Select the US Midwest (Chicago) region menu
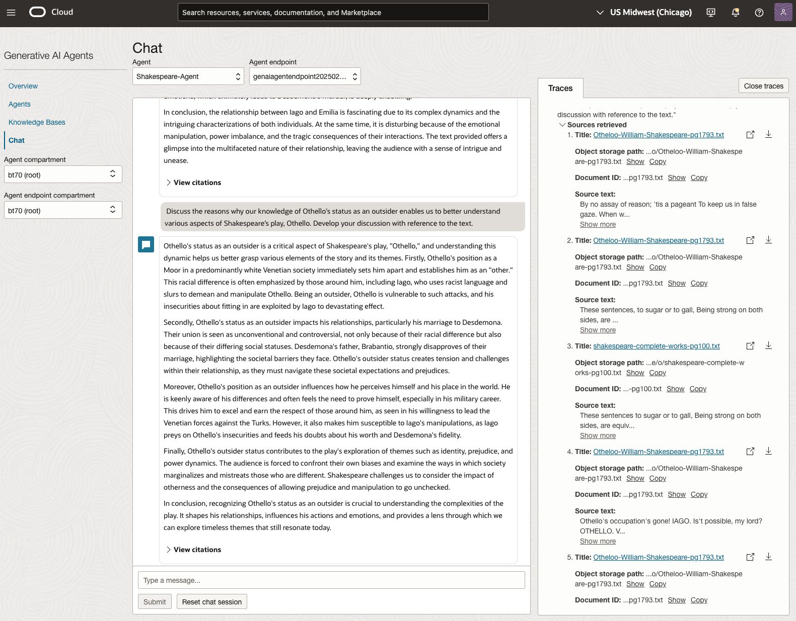 644,13
